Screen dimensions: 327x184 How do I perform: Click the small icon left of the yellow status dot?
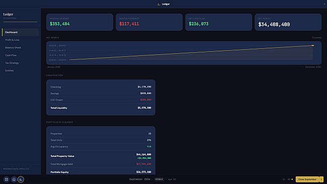(289, 179)
